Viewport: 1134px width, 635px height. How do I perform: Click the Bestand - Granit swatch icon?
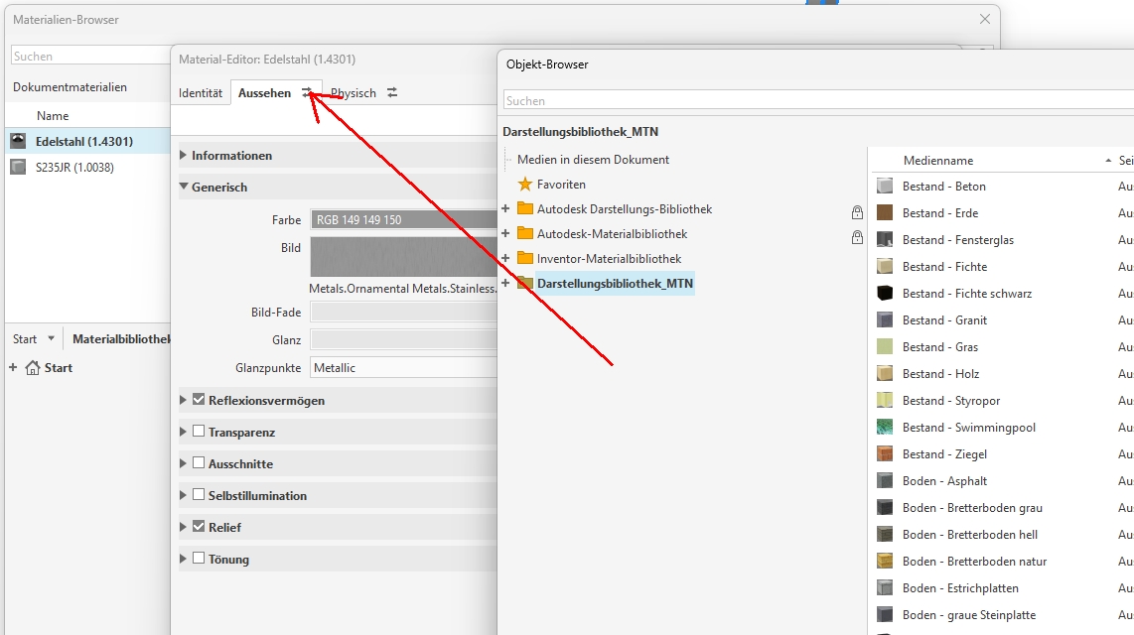coord(885,319)
